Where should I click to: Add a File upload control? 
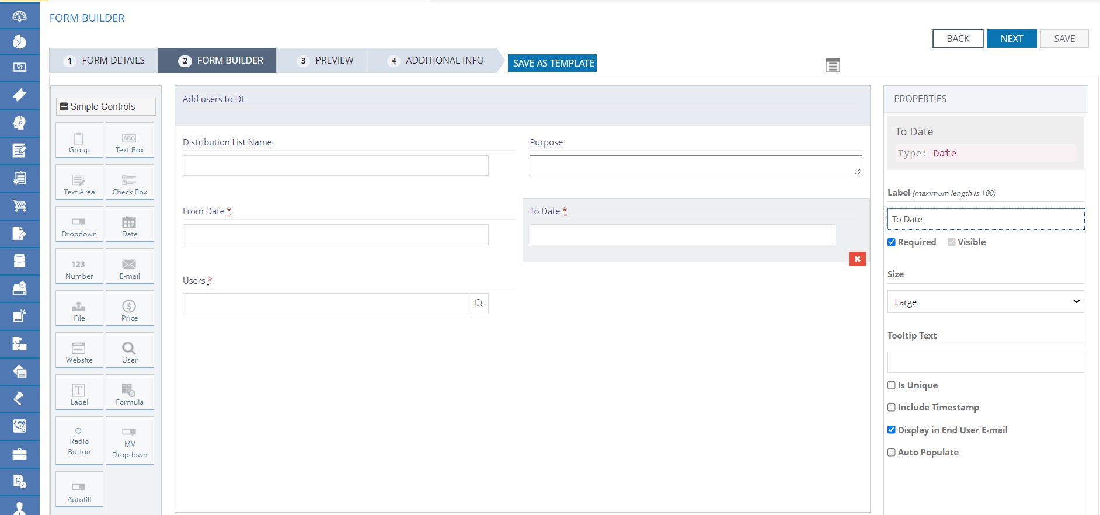click(79, 308)
